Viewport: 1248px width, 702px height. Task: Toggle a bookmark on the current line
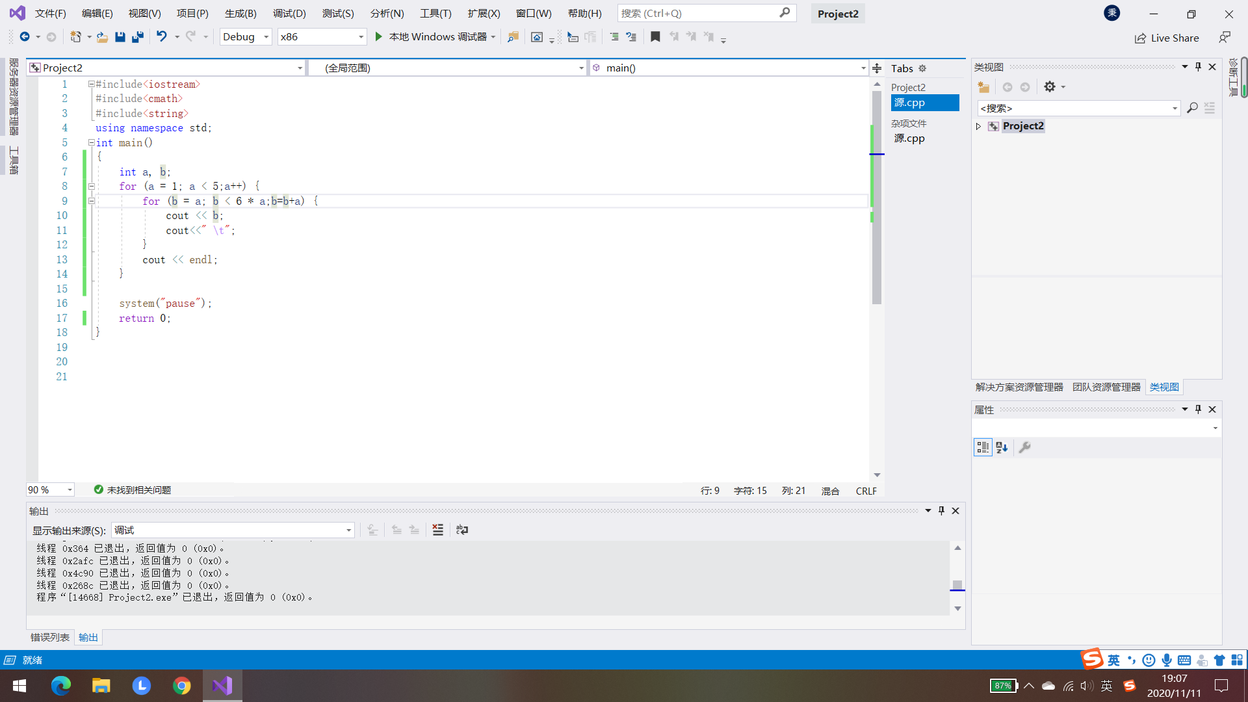(x=655, y=37)
